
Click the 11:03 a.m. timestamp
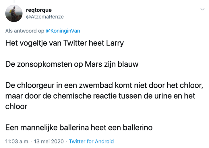(18, 141)
